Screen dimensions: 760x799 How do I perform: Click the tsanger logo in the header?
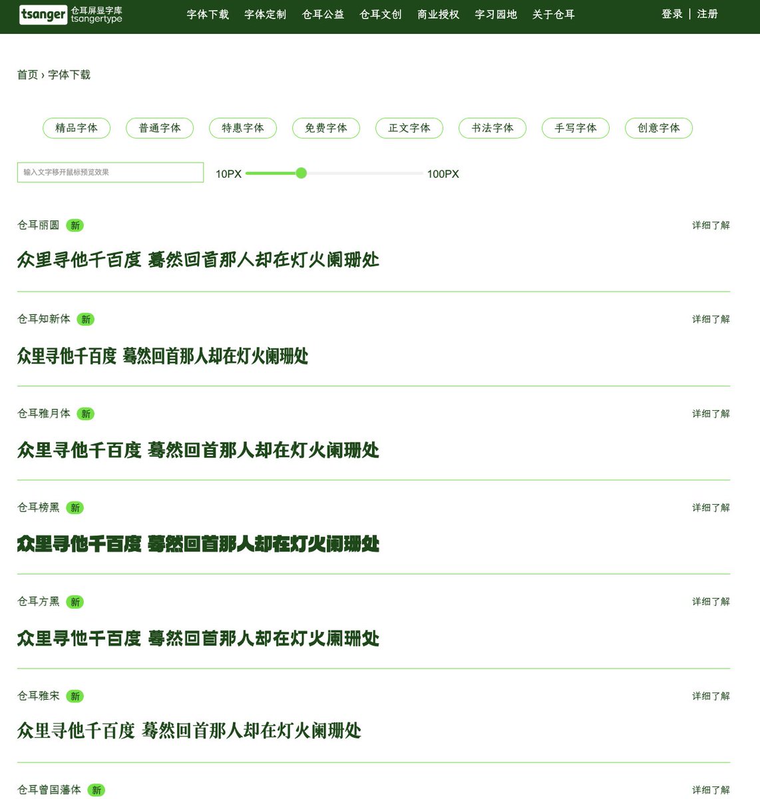pos(43,14)
